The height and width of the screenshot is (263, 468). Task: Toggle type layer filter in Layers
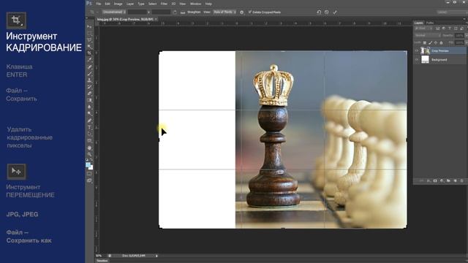(x=450, y=28)
